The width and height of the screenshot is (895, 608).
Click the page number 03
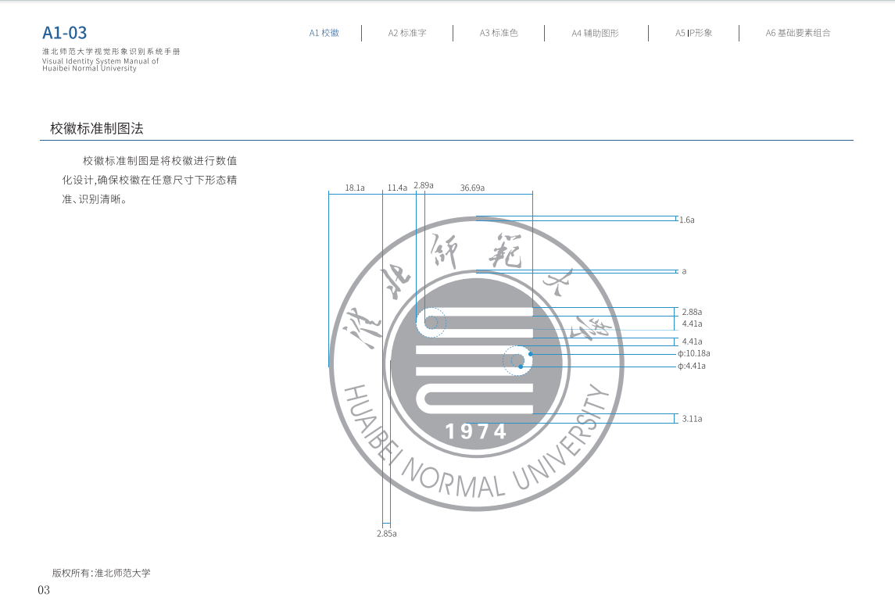coord(44,590)
